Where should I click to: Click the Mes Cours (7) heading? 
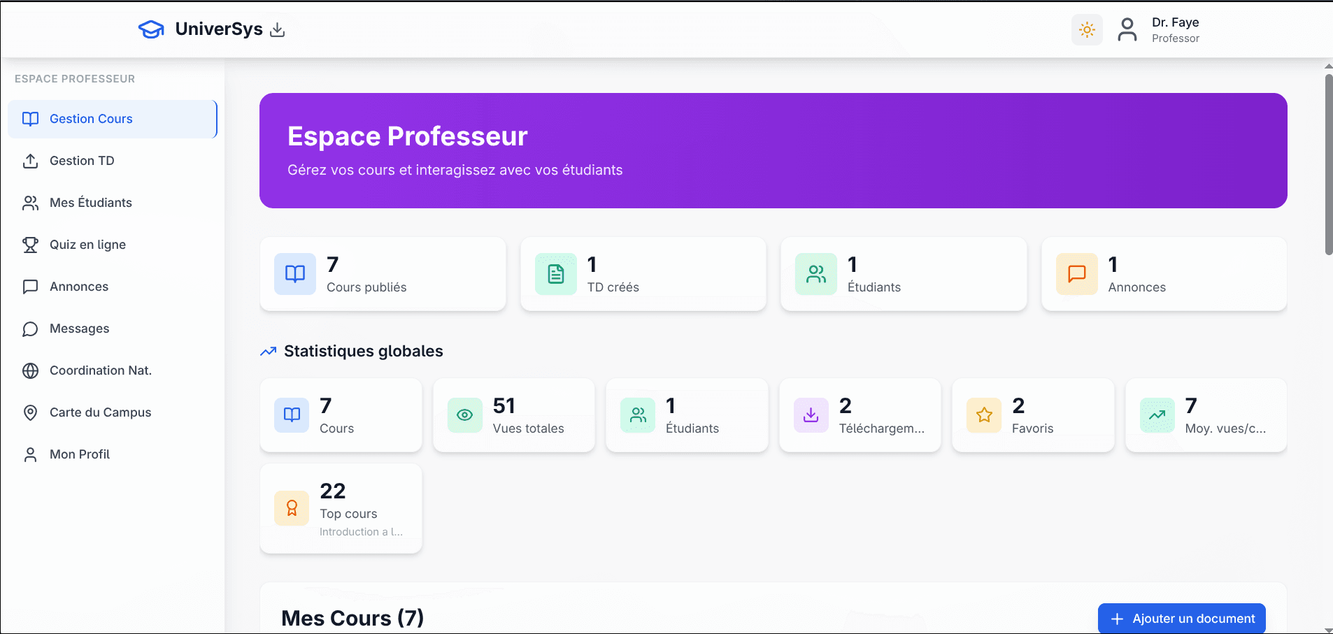click(x=352, y=618)
